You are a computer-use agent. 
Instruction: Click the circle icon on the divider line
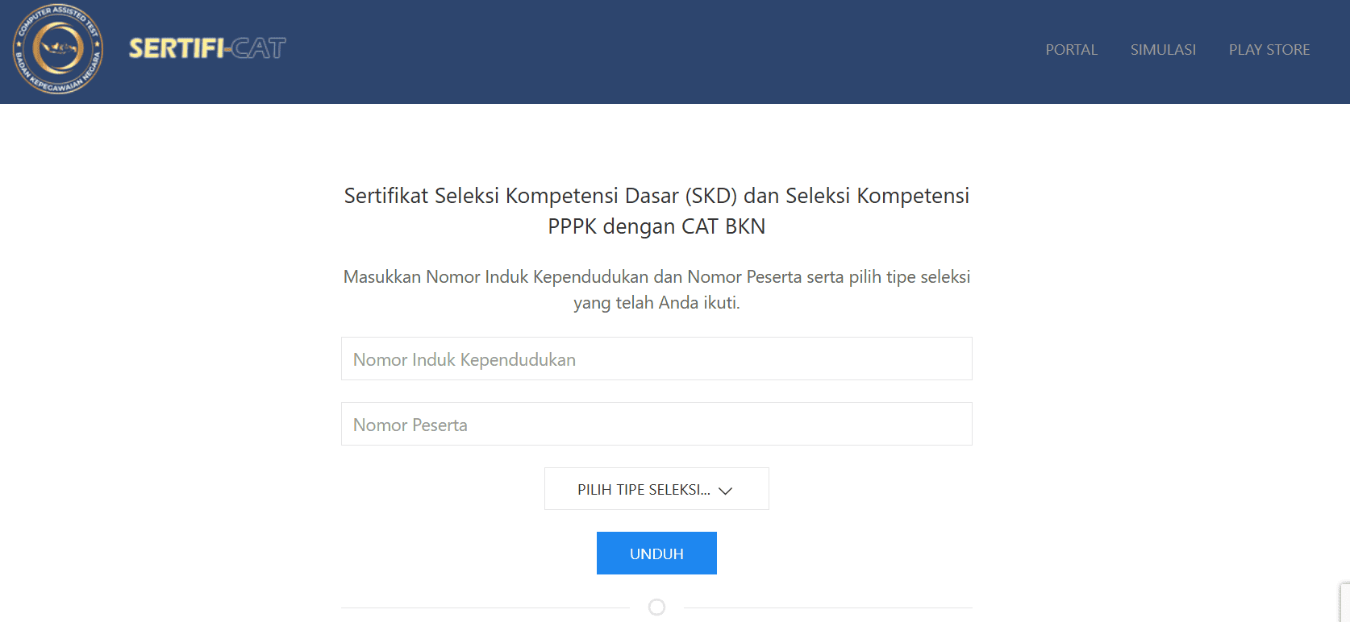pyautogui.click(x=656, y=607)
